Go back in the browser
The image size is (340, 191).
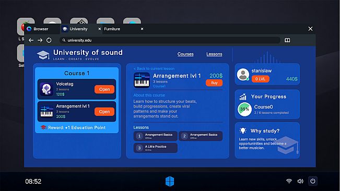pyautogui.click(x=31, y=40)
